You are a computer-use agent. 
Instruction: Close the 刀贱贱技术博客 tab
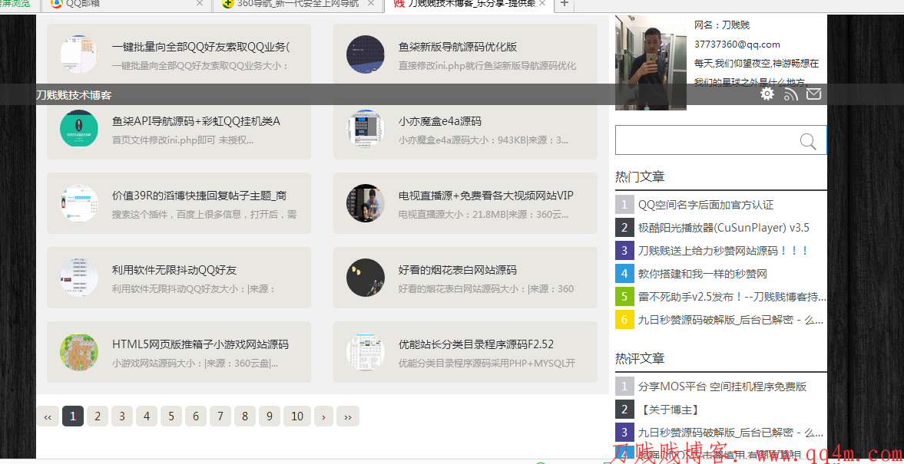pyautogui.click(x=542, y=4)
